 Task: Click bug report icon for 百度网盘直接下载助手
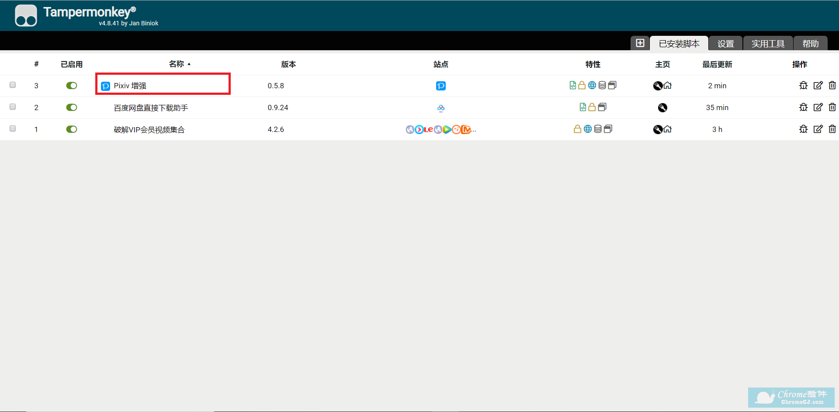tap(804, 107)
